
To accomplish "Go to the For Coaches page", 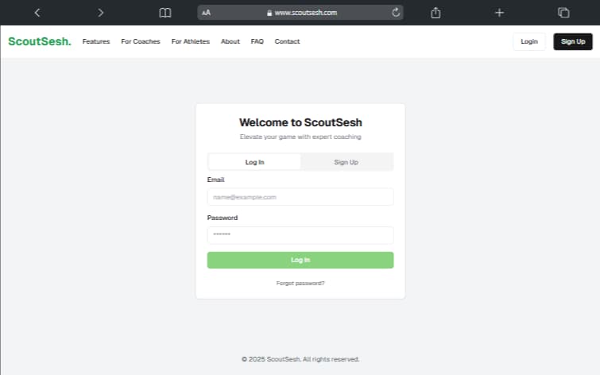I will pos(141,41).
